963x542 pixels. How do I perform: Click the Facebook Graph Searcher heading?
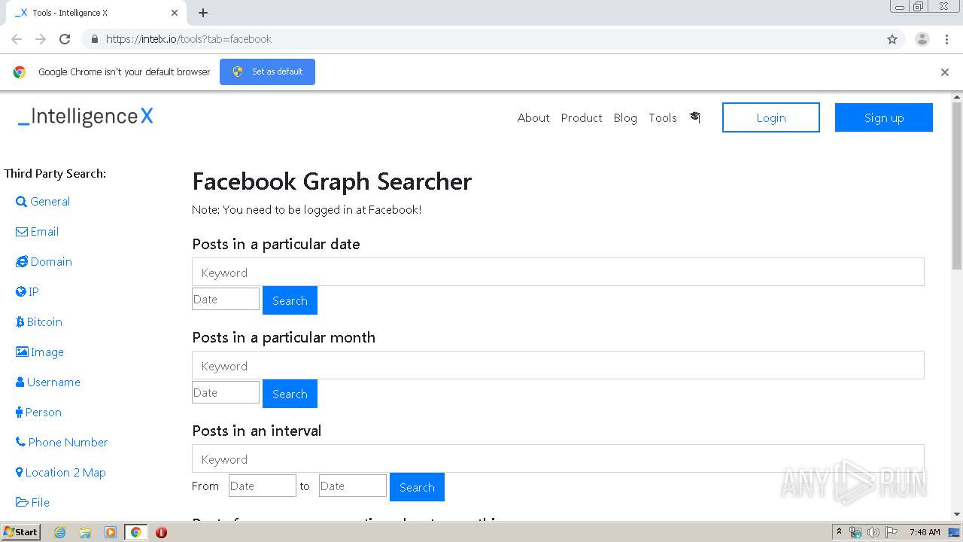332,181
